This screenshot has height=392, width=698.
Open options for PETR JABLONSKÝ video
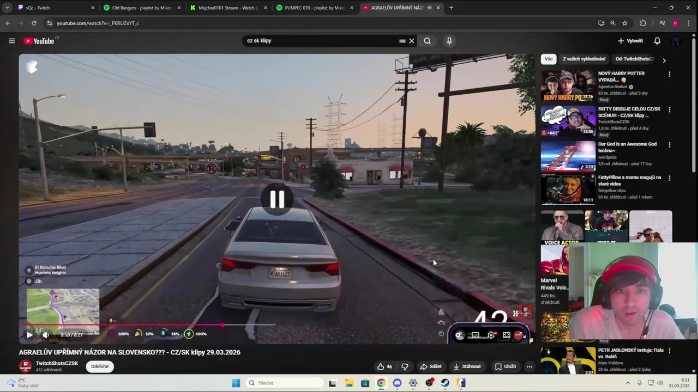[670, 351]
